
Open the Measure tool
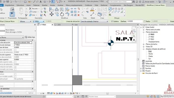92,14
